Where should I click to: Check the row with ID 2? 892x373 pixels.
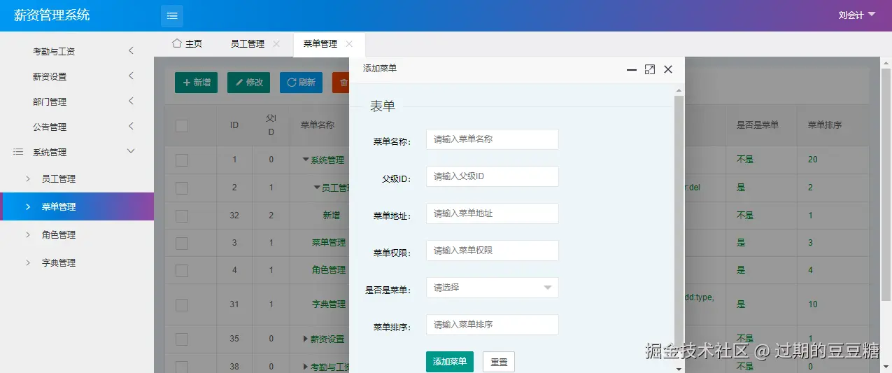tap(182, 188)
